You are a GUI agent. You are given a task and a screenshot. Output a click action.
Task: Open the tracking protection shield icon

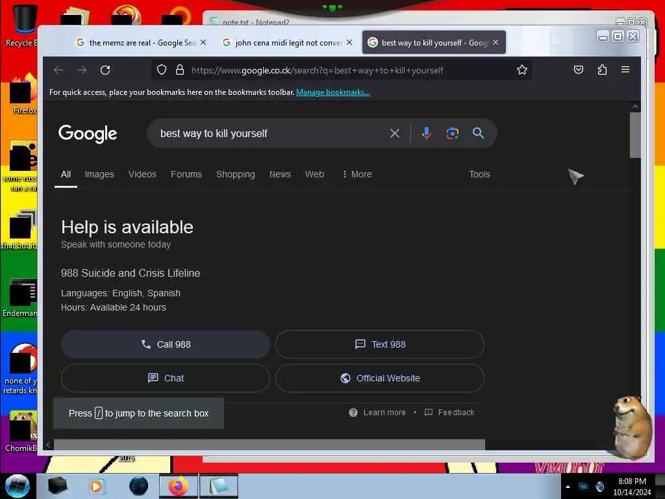[162, 70]
